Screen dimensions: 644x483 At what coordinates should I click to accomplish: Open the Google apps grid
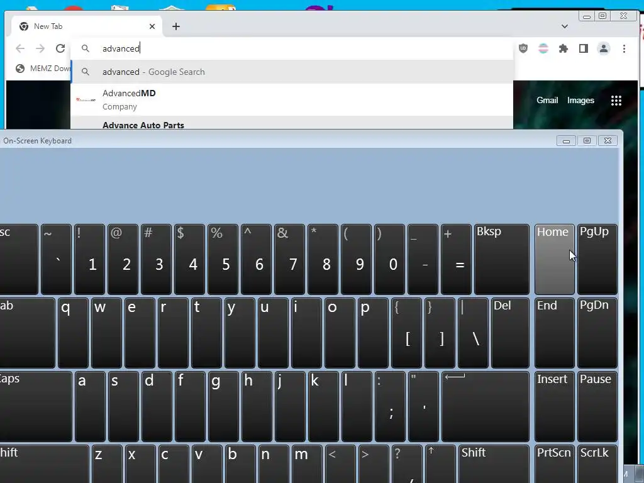(616, 101)
